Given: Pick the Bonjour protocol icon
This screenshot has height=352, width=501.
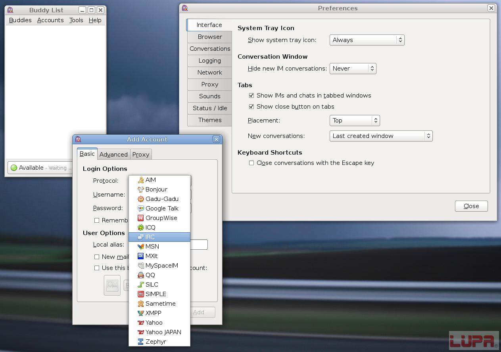Looking at the screenshot, I should (140, 189).
